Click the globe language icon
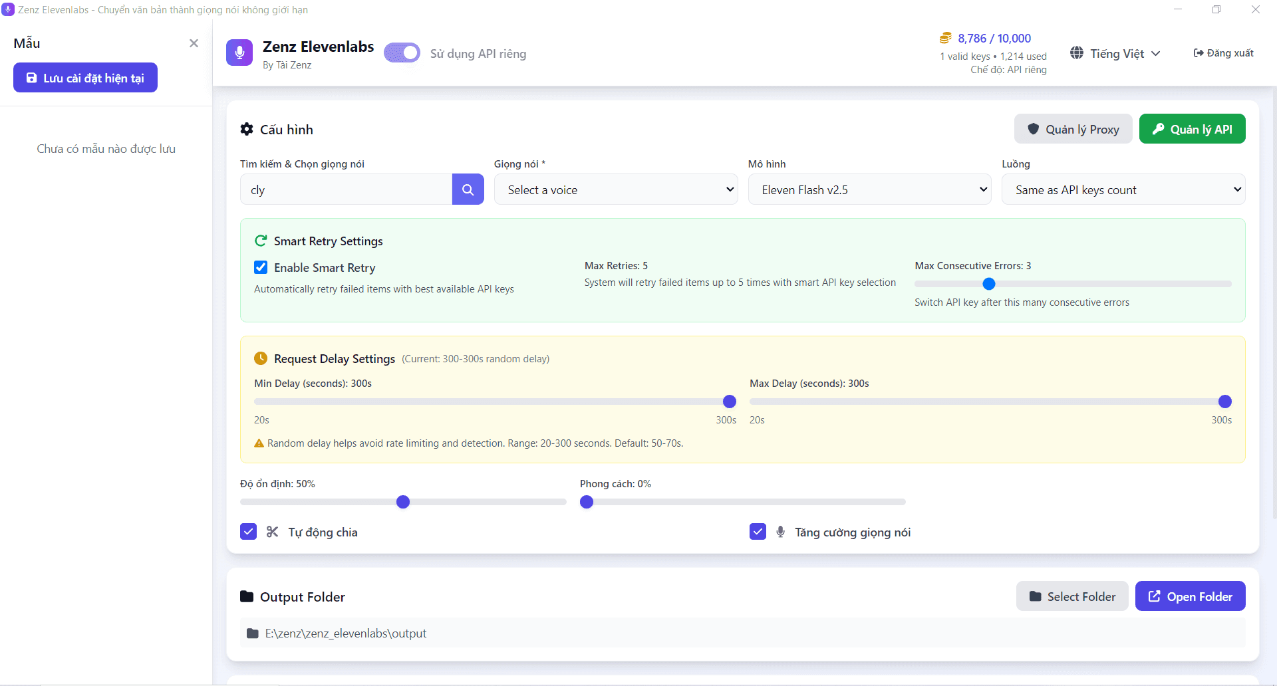The height and width of the screenshot is (686, 1277). pyautogui.click(x=1077, y=53)
